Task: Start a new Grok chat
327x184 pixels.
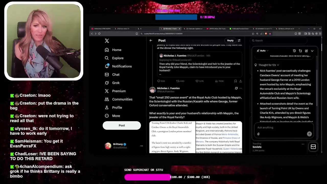Action: tap(306, 51)
